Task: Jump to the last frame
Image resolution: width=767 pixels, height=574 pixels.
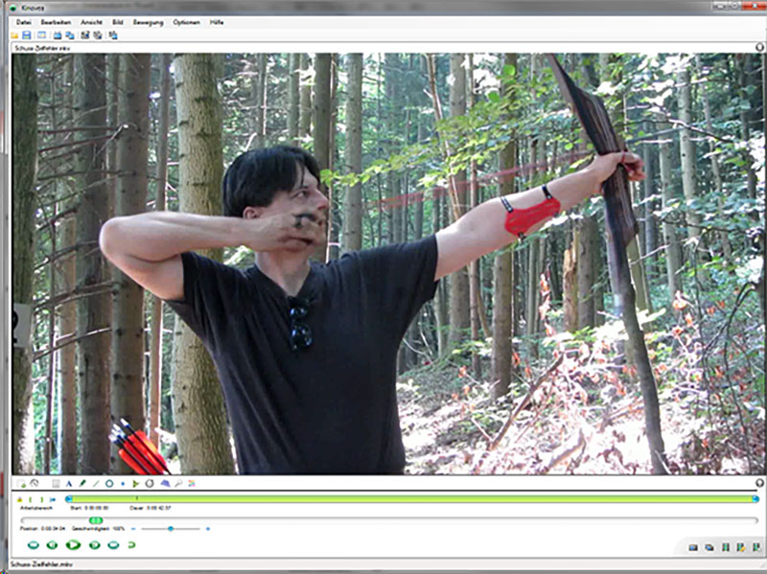Action: pyautogui.click(x=113, y=544)
